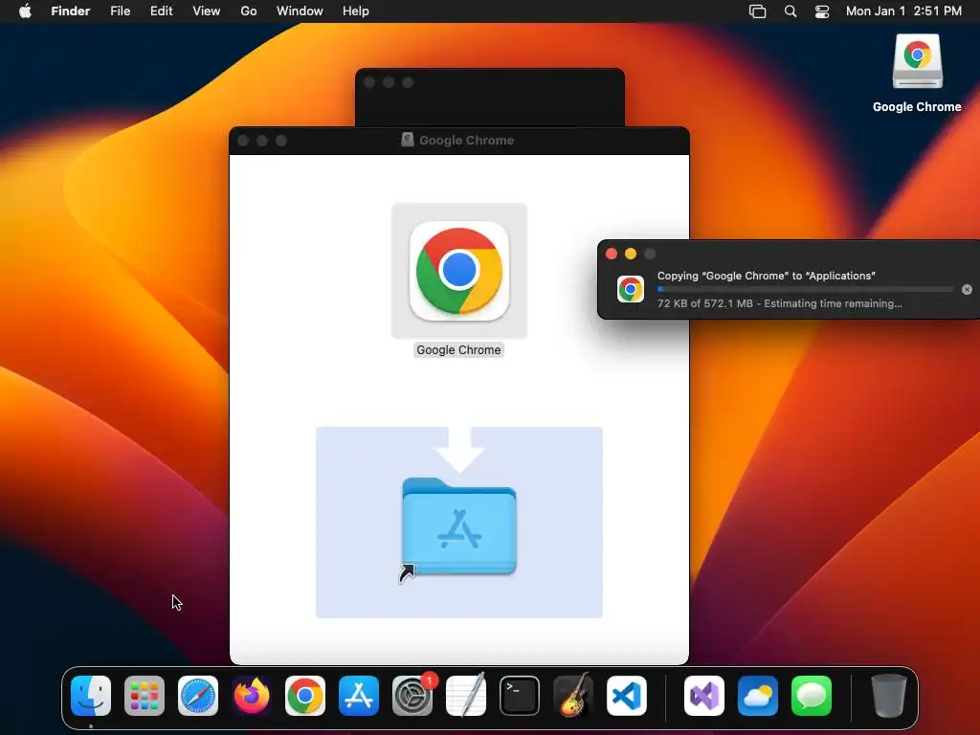Open the Edit menu

pos(161,11)
